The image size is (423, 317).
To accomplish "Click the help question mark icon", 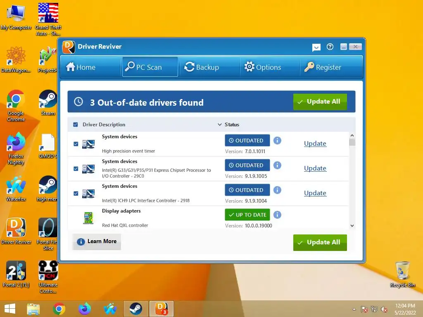I will click(x=330, y=47).
